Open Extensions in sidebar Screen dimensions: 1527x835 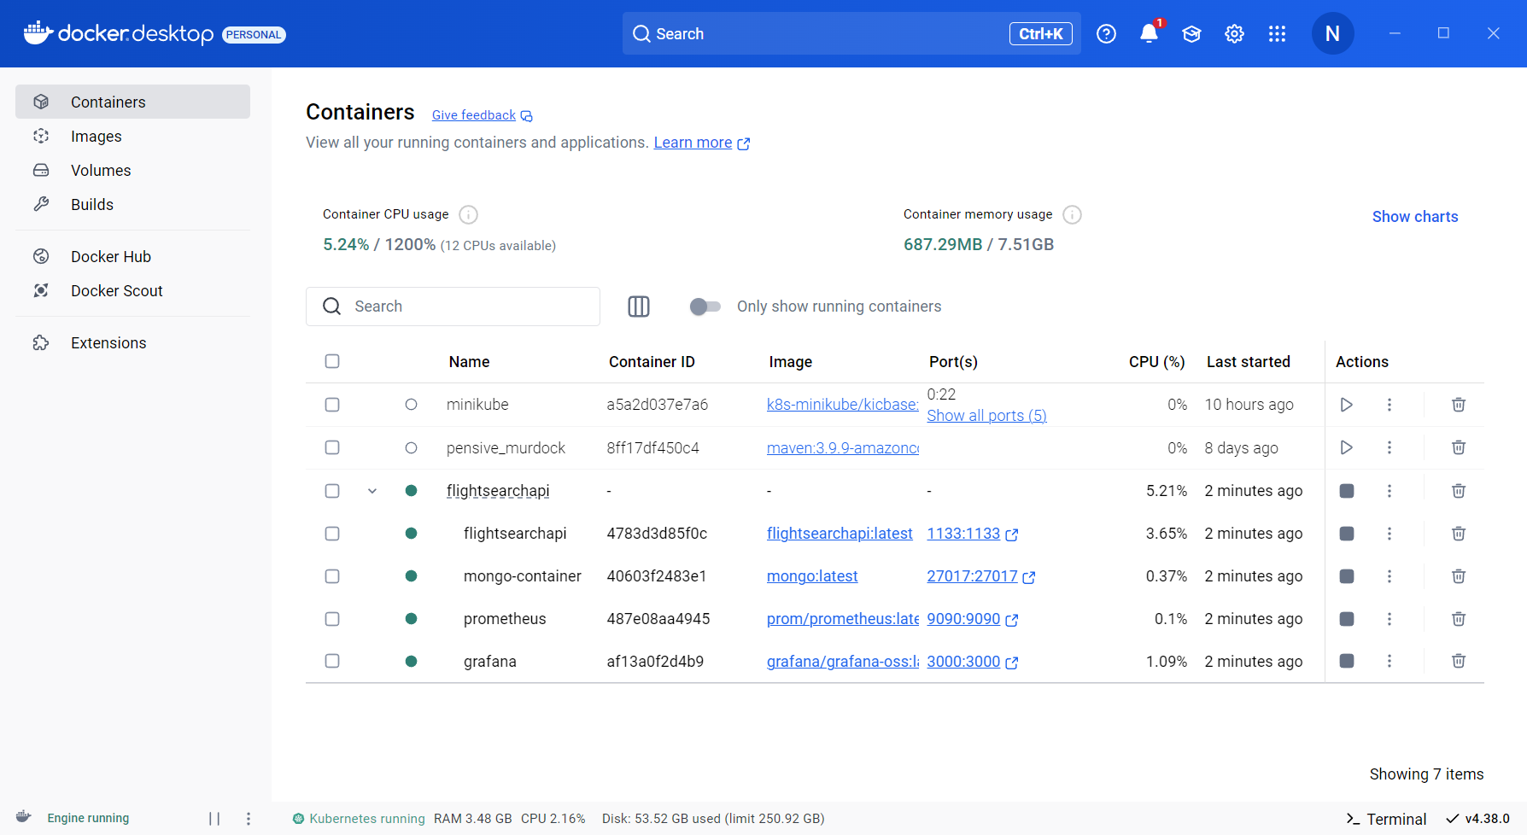click(132, 343)
